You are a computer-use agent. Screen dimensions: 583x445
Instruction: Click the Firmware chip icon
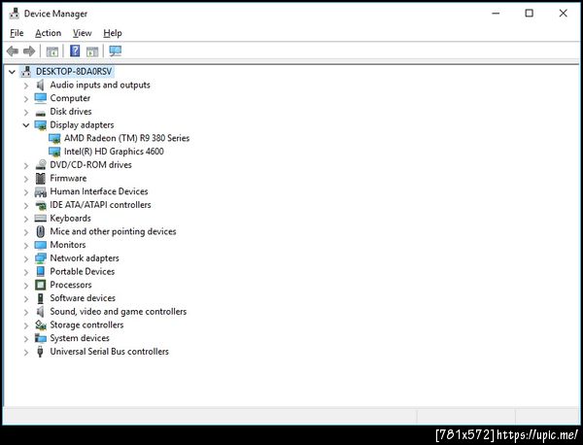pyautogui.click(x=40, y=178)
